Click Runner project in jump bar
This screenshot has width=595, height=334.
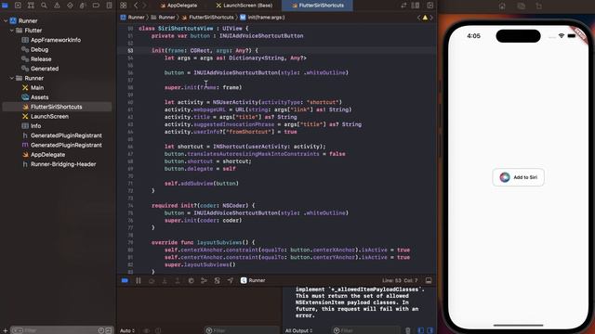click(x=132, y=18)
